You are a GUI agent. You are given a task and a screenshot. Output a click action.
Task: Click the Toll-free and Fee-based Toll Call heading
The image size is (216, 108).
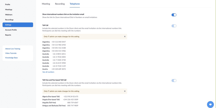[54, 80]
